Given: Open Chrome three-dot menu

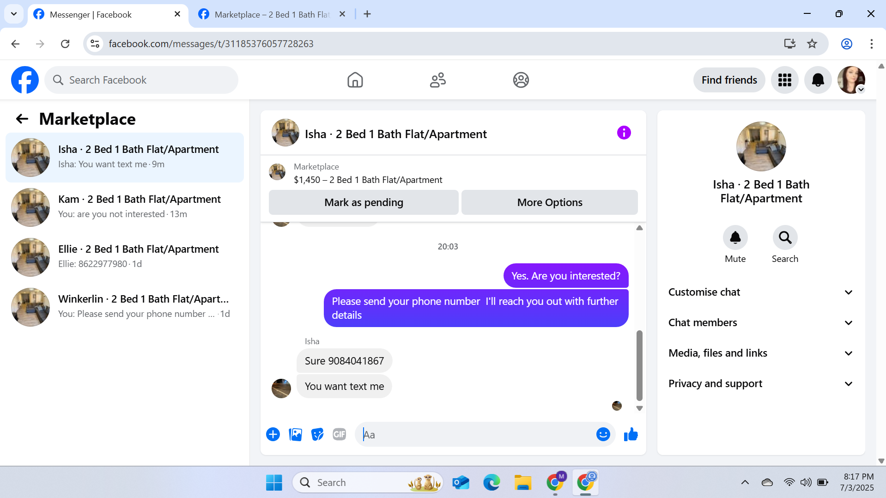Looking at the screenshot, I should coord(871,43).
